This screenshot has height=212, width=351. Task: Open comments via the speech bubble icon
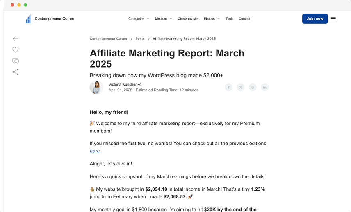(x=16, y=61)
